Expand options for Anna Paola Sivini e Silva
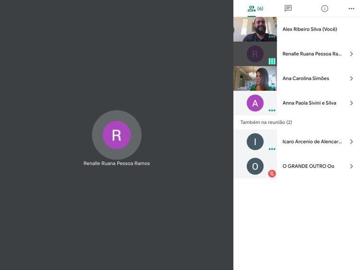The height and width of the screenshot is (270, 360). click(351, 103)
